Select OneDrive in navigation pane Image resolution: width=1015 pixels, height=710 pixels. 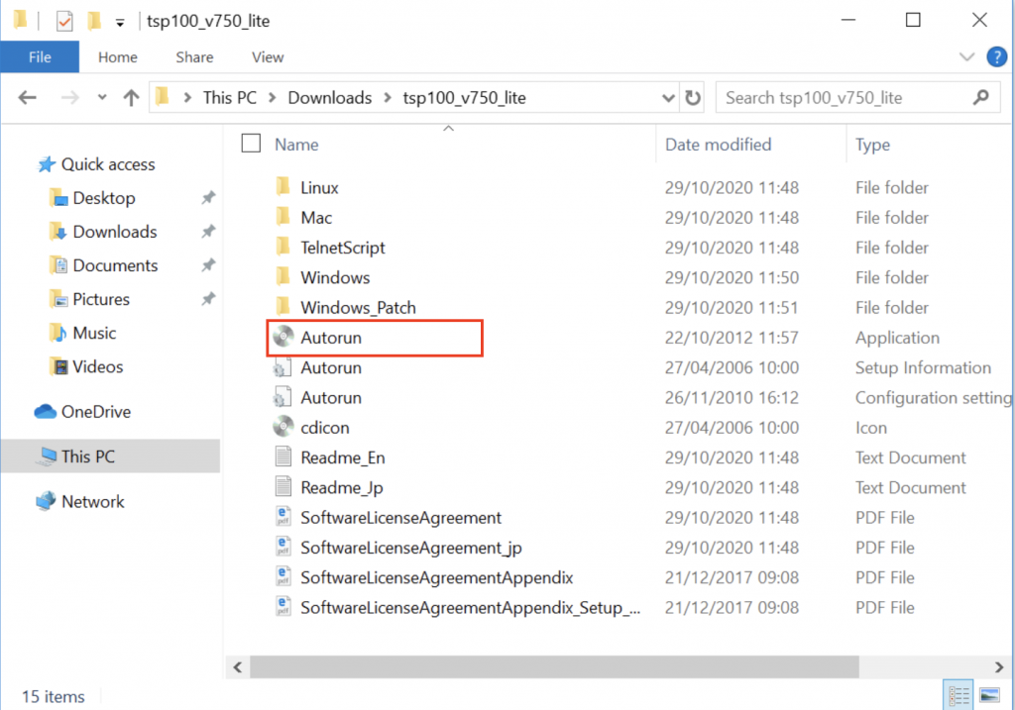(96, 411)
